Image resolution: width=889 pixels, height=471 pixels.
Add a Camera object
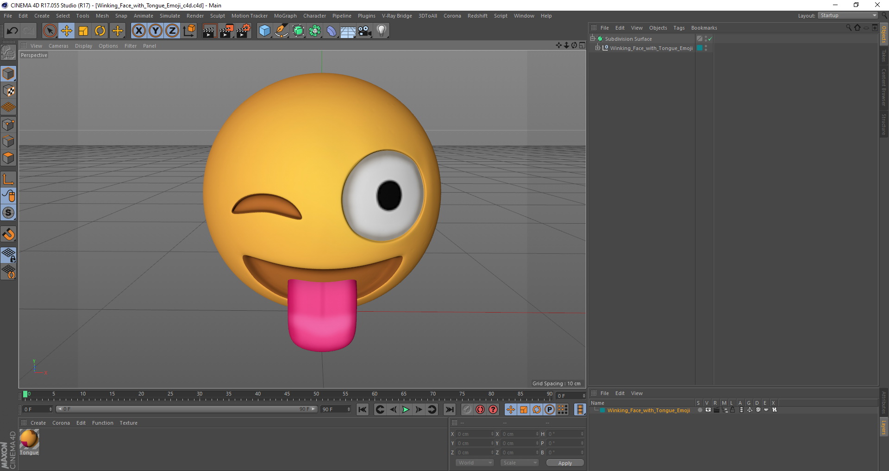point(365,31)
